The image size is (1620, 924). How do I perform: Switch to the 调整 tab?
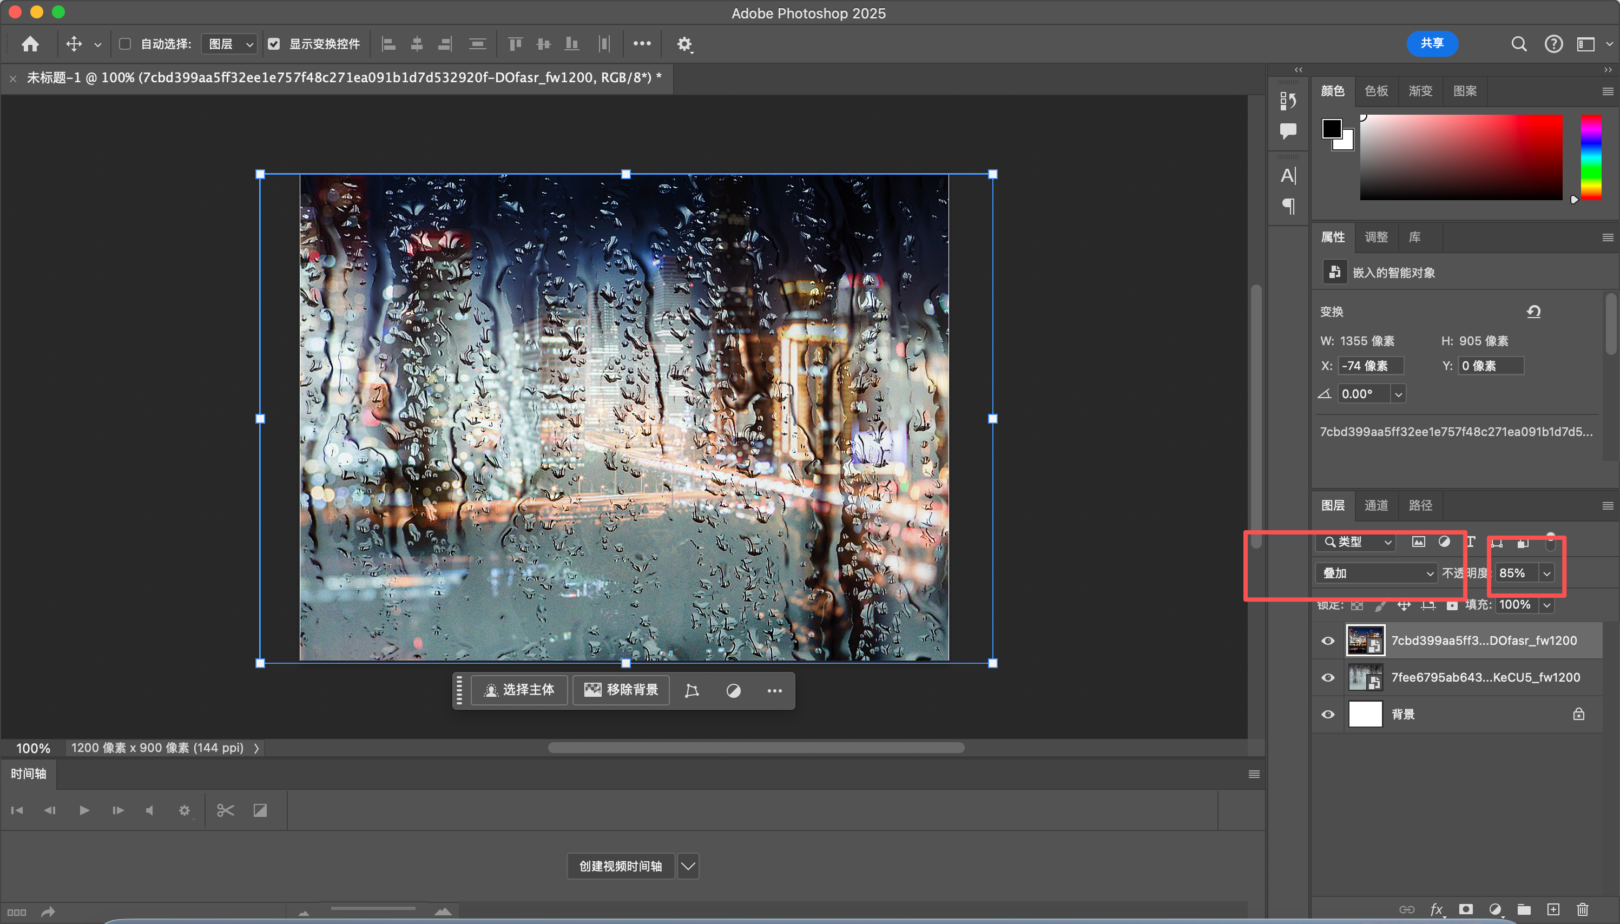tap(1375, 237)
